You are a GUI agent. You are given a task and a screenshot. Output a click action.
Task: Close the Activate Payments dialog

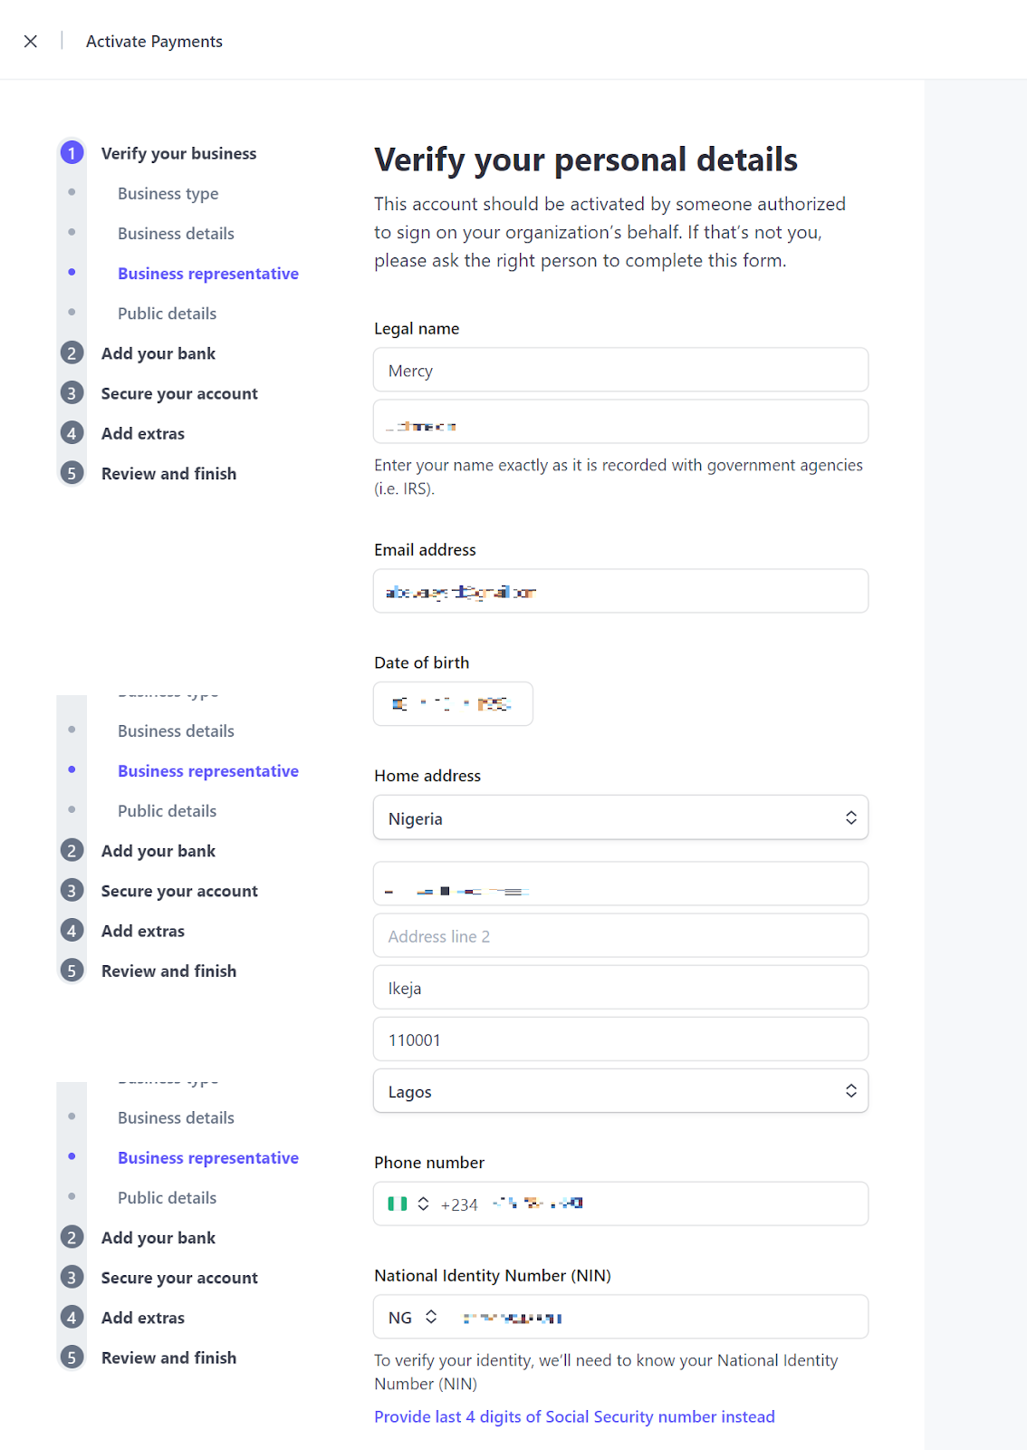coord(31,42)
